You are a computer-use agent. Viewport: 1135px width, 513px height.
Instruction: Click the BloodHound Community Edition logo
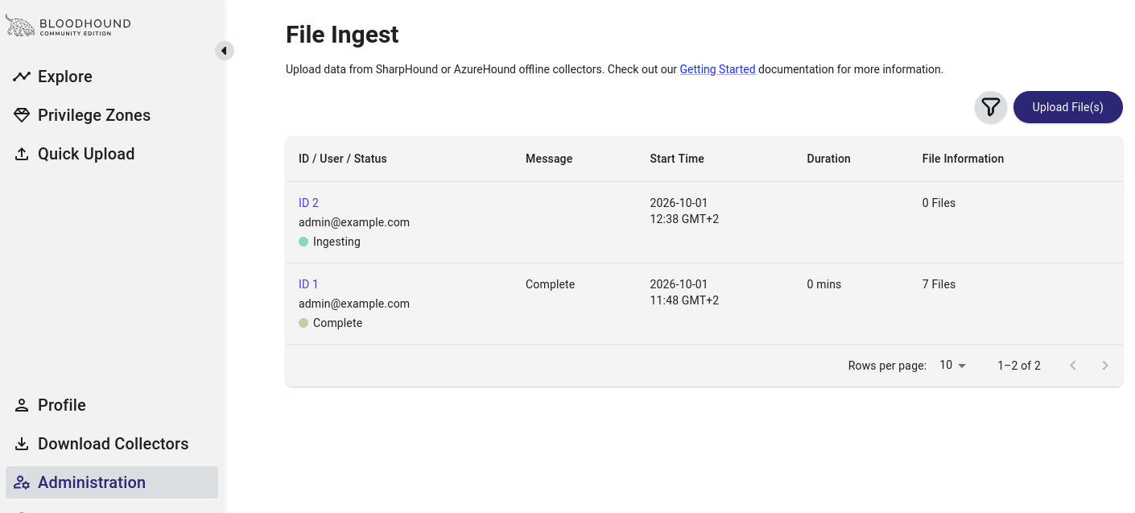[x=68, y=26]
